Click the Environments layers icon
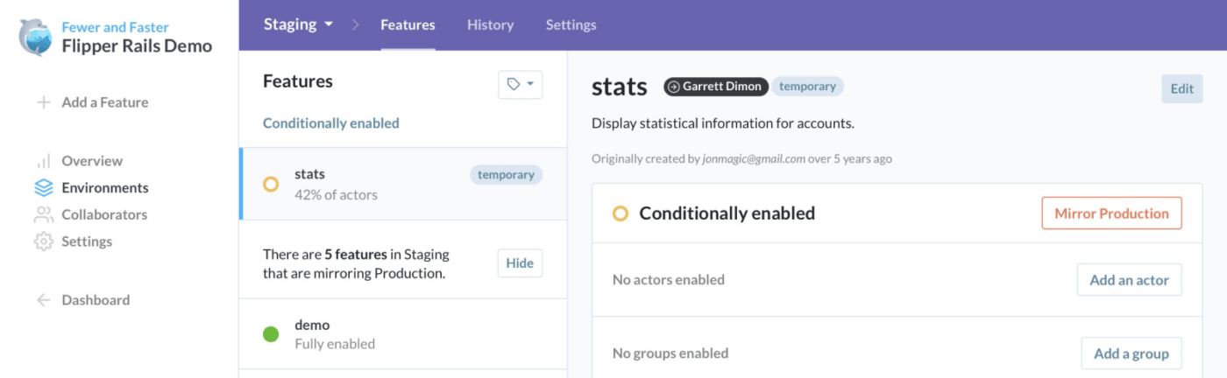The image size is (1227, 378). [44, 188]
